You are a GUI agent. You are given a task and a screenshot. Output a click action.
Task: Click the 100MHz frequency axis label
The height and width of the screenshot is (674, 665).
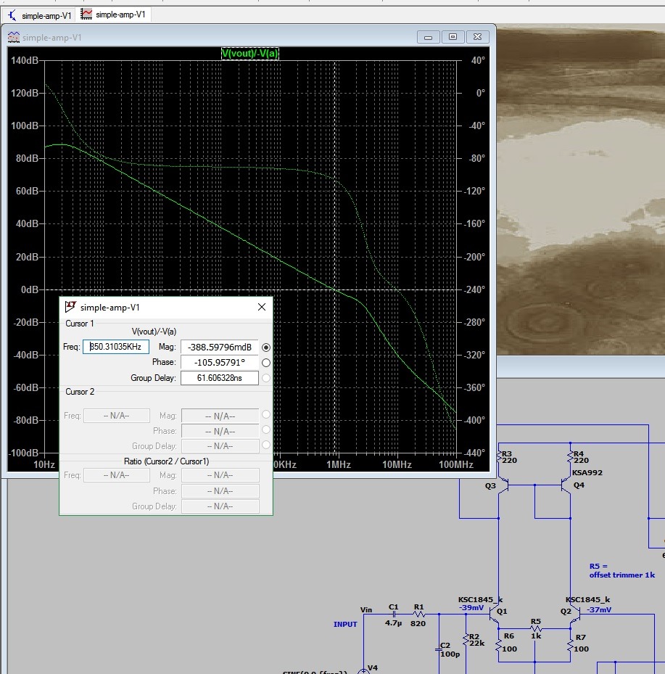456,464
